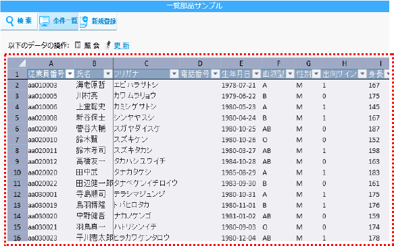This screenshot has width=394, height=246.
Task: Click the birth date 1983-09-30
Action: coord(239,183)
